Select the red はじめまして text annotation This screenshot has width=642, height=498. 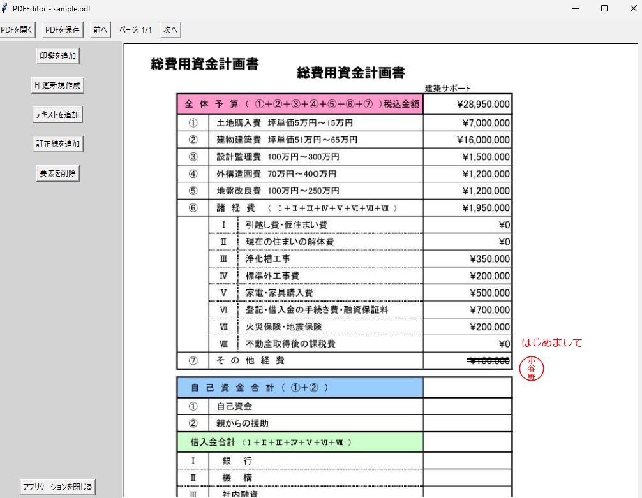pos(553,342)
